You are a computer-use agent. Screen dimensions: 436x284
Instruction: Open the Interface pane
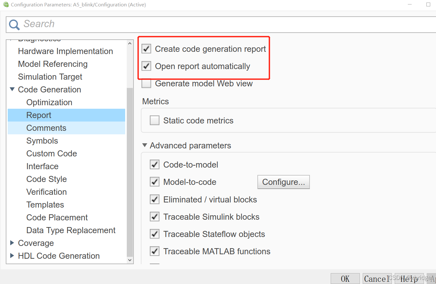coord(42,166)
